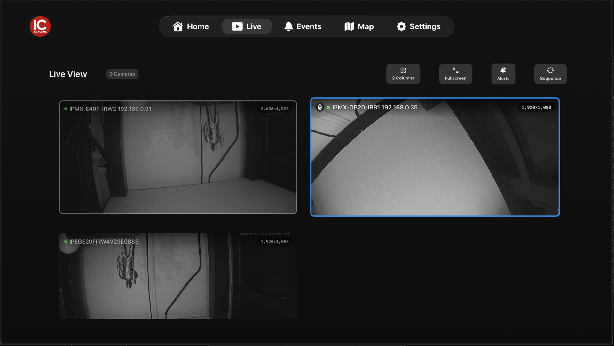Click the 2,688×1,520 resolution label
Image resolution: width=614 pixels, height=346 pixels.
point(275,109)
